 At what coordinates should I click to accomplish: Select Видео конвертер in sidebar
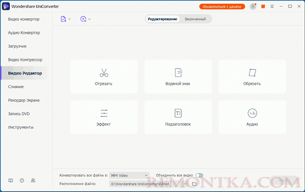coord(24,19)
